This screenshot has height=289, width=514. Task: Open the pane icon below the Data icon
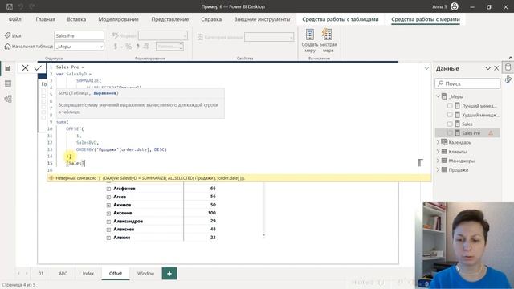tap(508, 79)
